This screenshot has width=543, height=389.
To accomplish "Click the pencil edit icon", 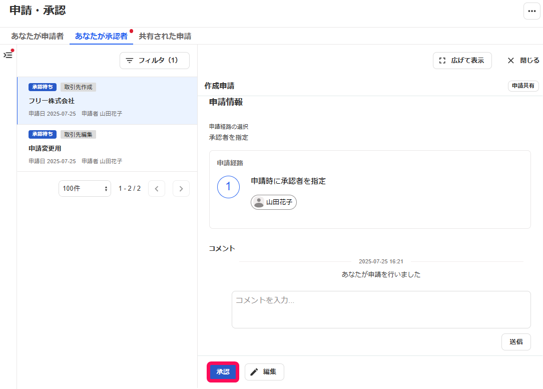I will pyautogui.click(x=254, y=372).
